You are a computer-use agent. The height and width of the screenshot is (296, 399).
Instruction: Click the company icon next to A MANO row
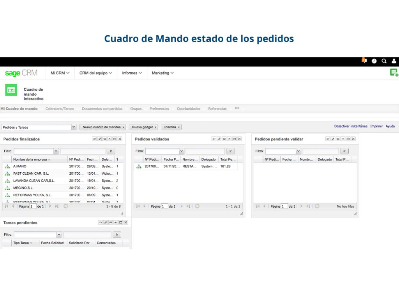8,166
